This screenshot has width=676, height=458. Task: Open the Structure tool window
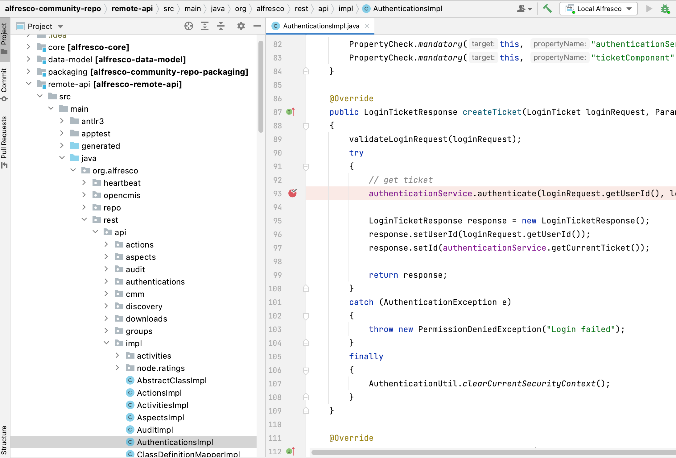tap(4, 438)
